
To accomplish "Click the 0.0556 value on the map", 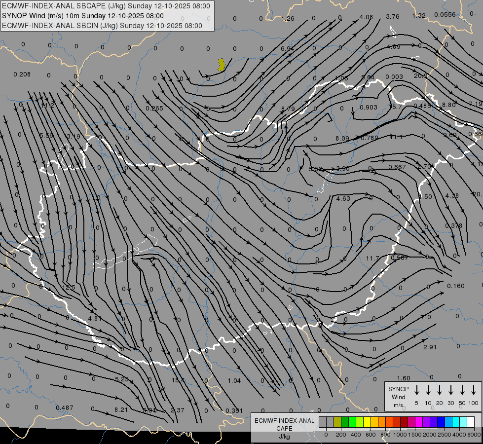I will pyautogui.click(x=445, y=14).
